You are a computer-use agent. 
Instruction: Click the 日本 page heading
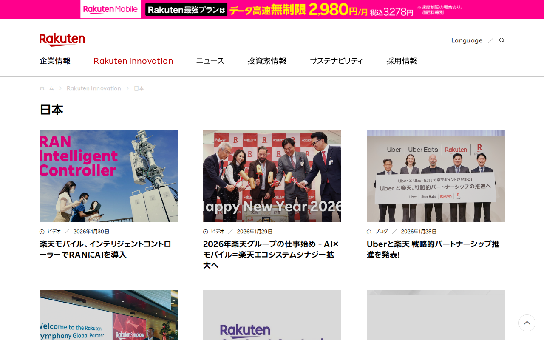coord(51,110)
